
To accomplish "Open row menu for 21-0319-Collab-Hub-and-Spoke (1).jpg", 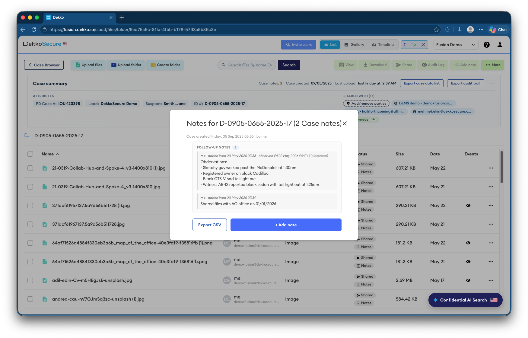I will tap(491, 168).
